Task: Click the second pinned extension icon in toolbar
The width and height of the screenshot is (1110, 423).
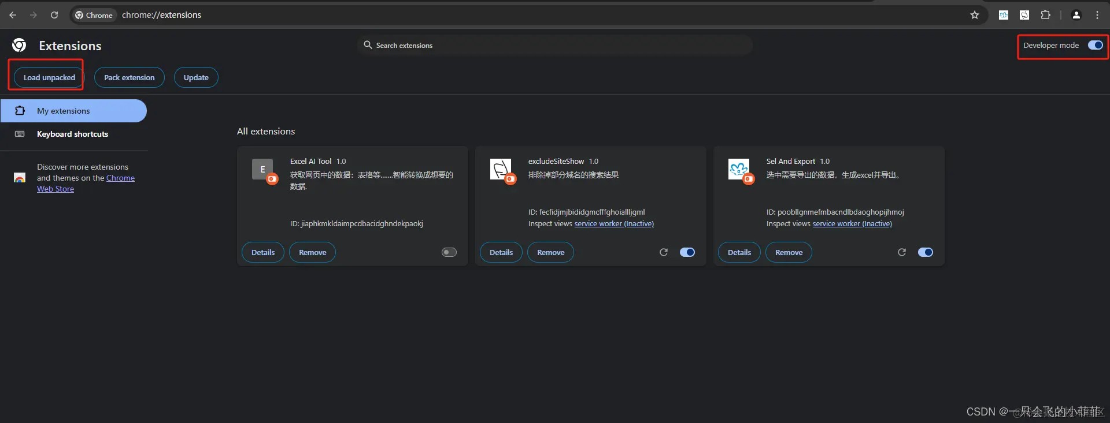Action: 1024,15
